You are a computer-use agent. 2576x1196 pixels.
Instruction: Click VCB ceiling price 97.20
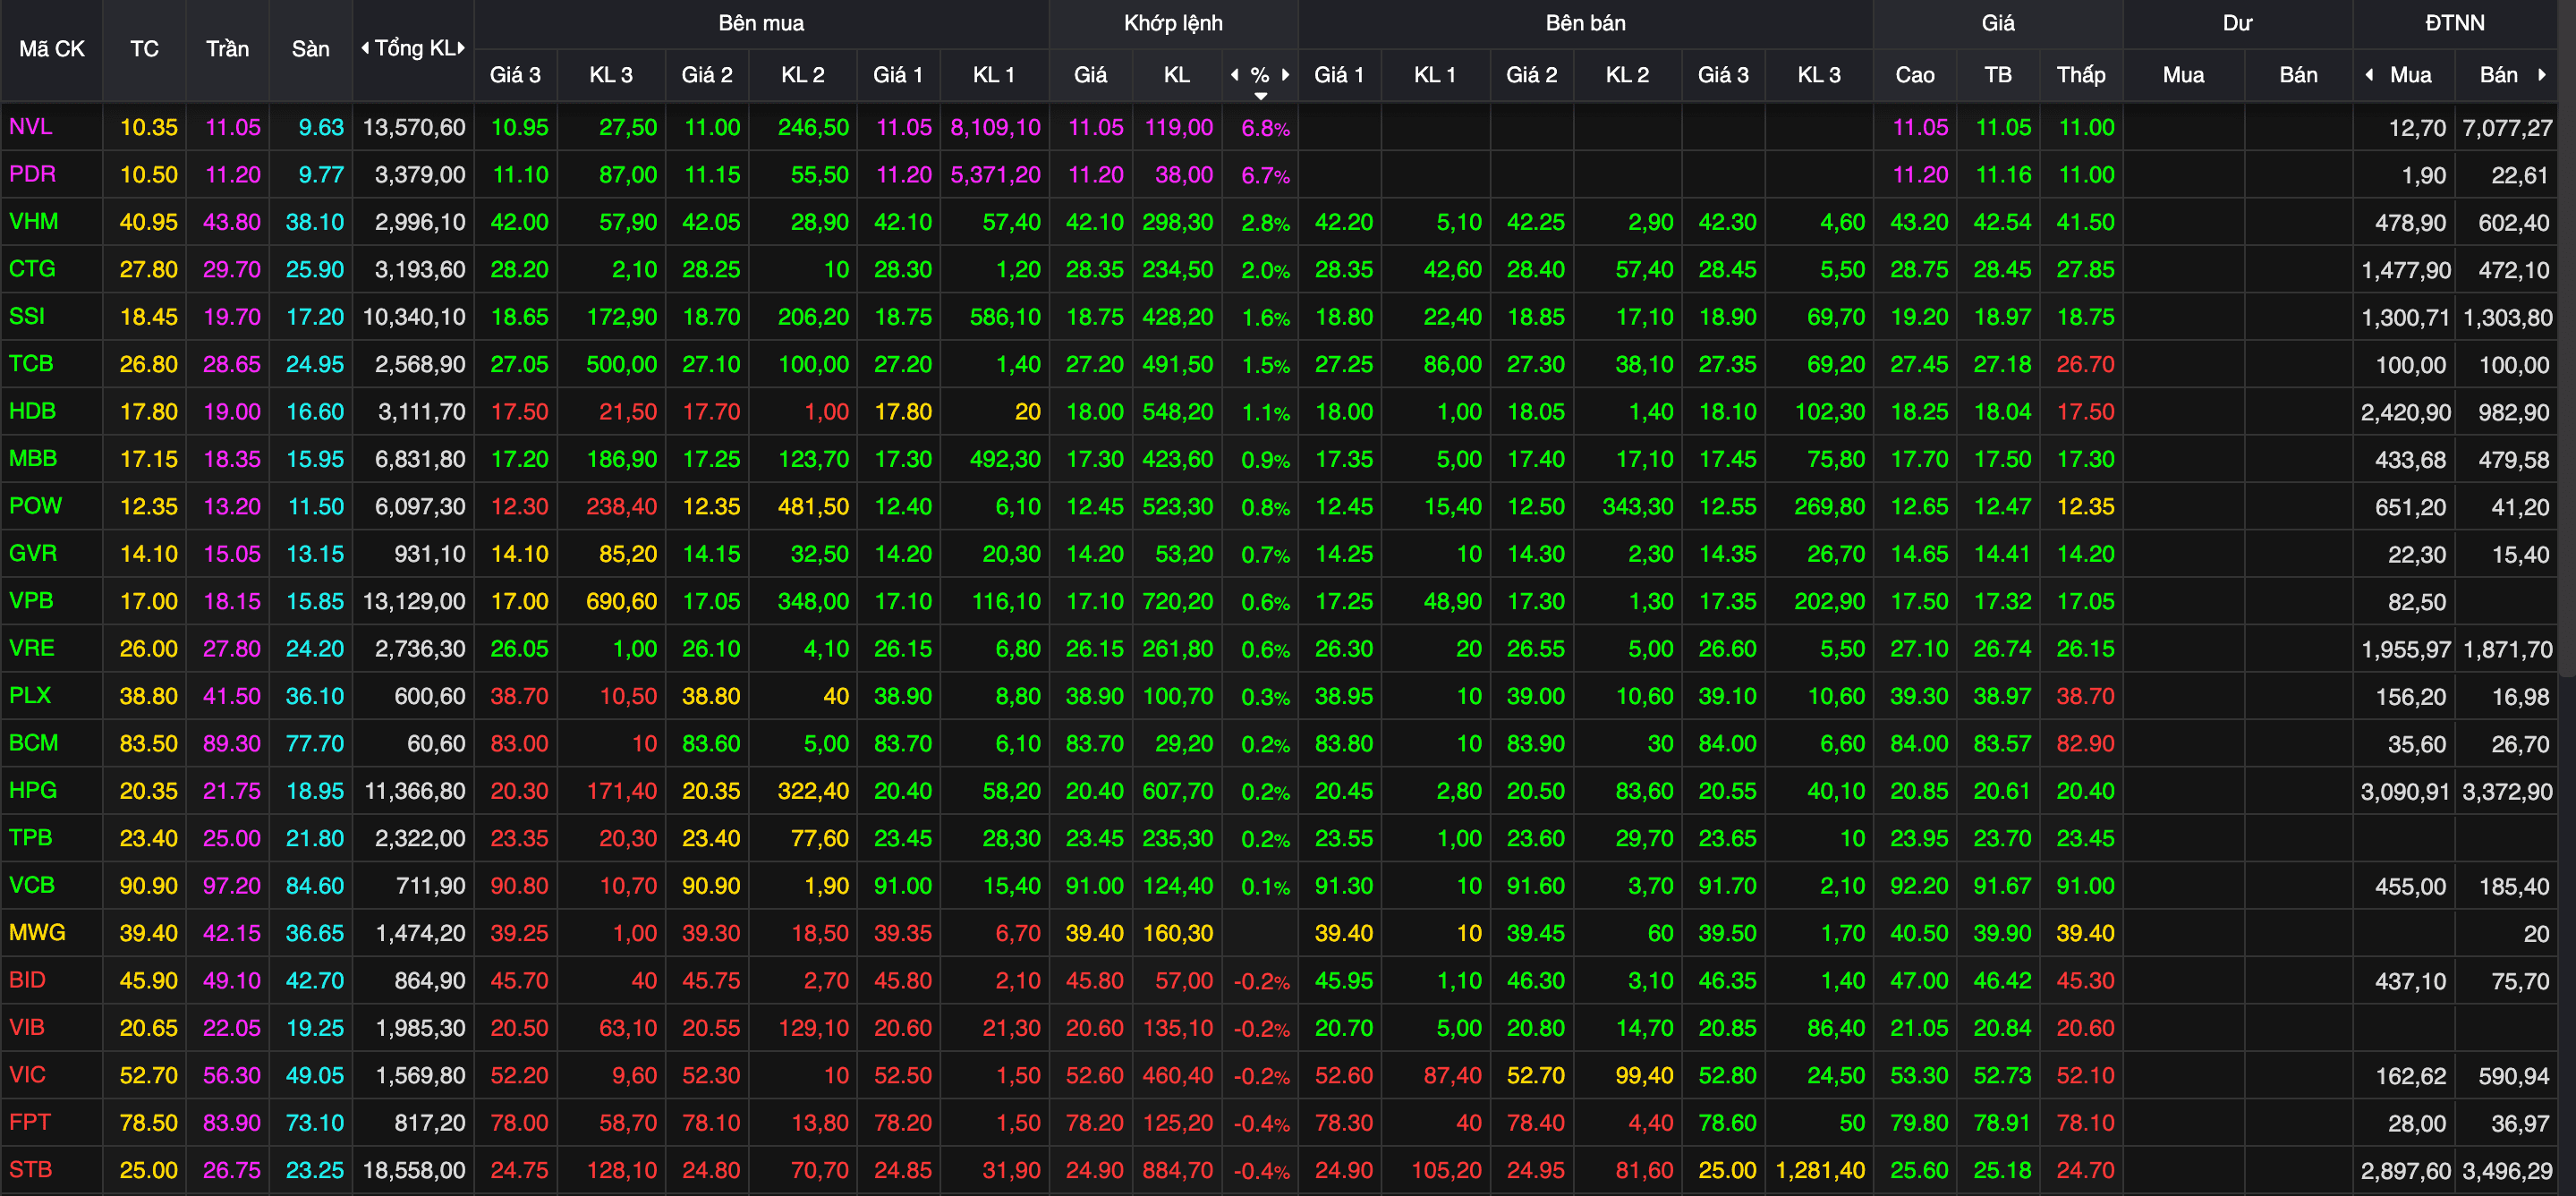tap(231, 885)
